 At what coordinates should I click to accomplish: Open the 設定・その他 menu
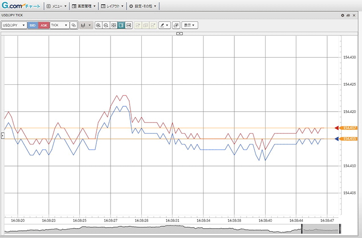[143, 6]
